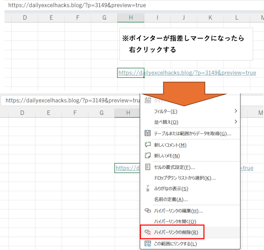Choose ハイパーリンクを開く menu entry
The height and width of the screenshot is (250, 264).
point(175,221)
